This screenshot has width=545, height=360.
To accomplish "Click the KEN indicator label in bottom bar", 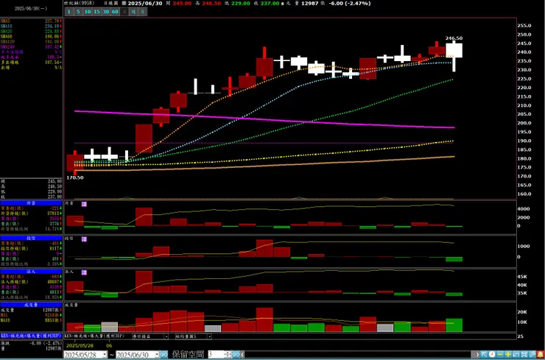I will click(x=94, y=336).
